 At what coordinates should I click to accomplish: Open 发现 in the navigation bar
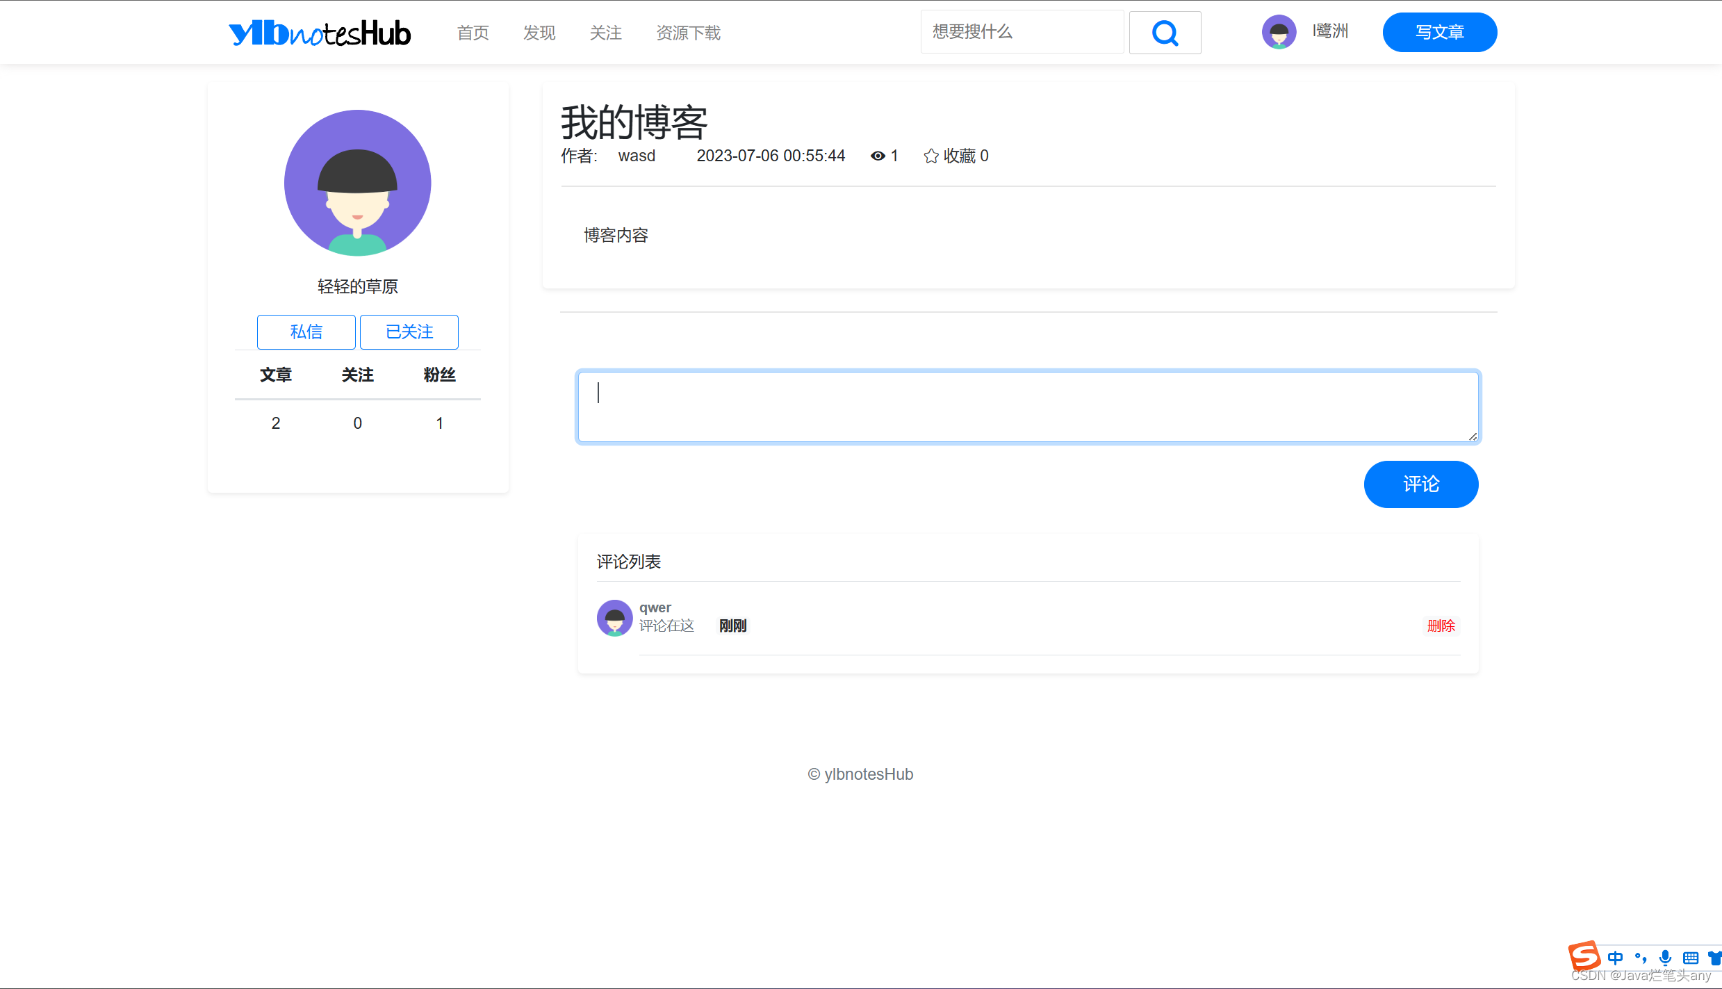[x=539, y=33]
